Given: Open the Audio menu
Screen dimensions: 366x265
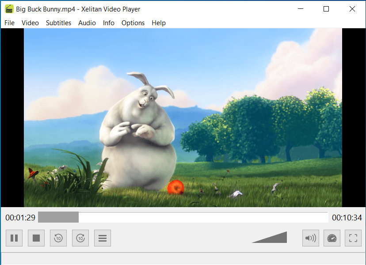Looking at the screenshot, I should pos(87,23).
